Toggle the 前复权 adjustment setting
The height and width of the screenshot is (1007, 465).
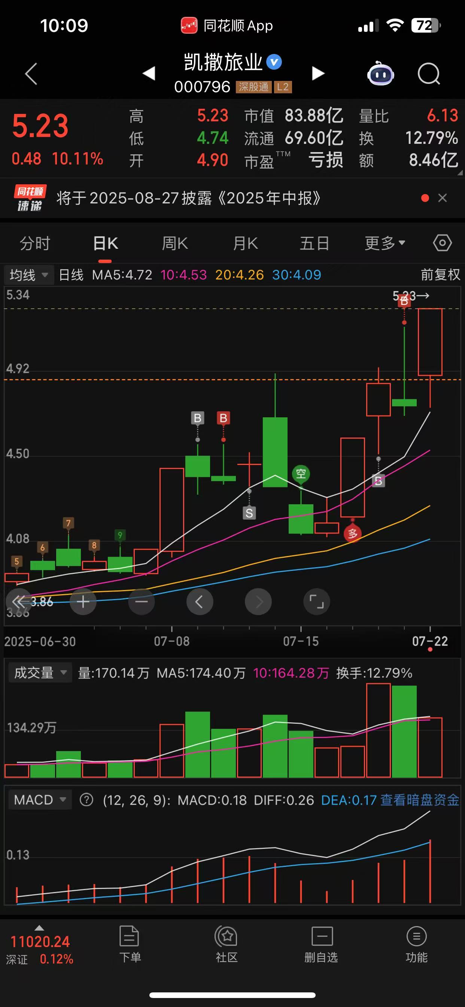click(x=440, y=275)
